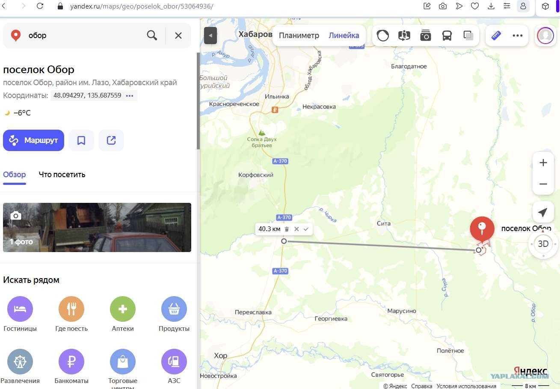Open browser downloads panel

pos(491,6)
